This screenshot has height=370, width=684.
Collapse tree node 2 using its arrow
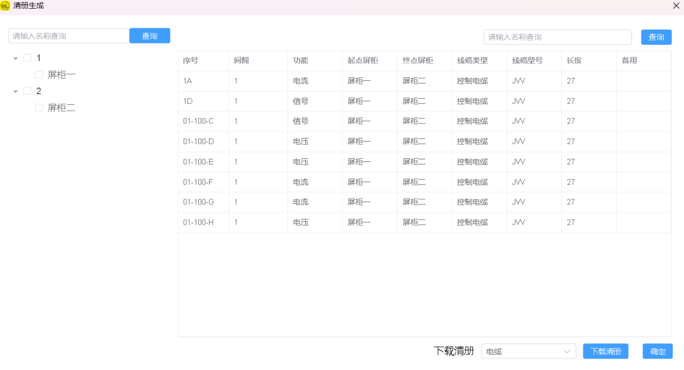click(15, 90)
